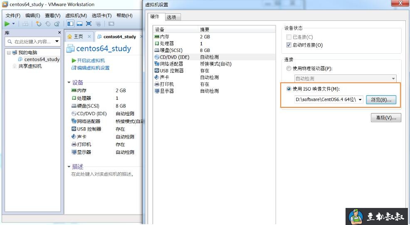This screenshot has width=410, height=225.
Task: Open the 自动检测 physical drive dropdown
Action: click(x=346, y=79)
